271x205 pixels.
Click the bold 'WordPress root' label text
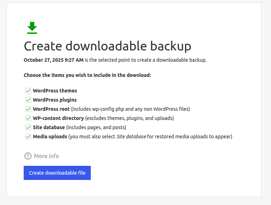(x=51, y=109)
